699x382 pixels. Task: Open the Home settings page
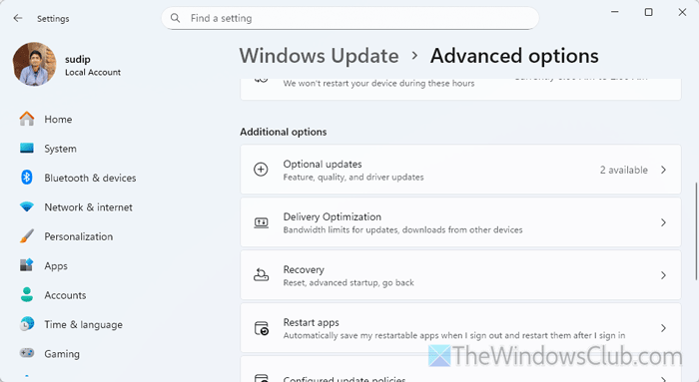coord(58,120)
